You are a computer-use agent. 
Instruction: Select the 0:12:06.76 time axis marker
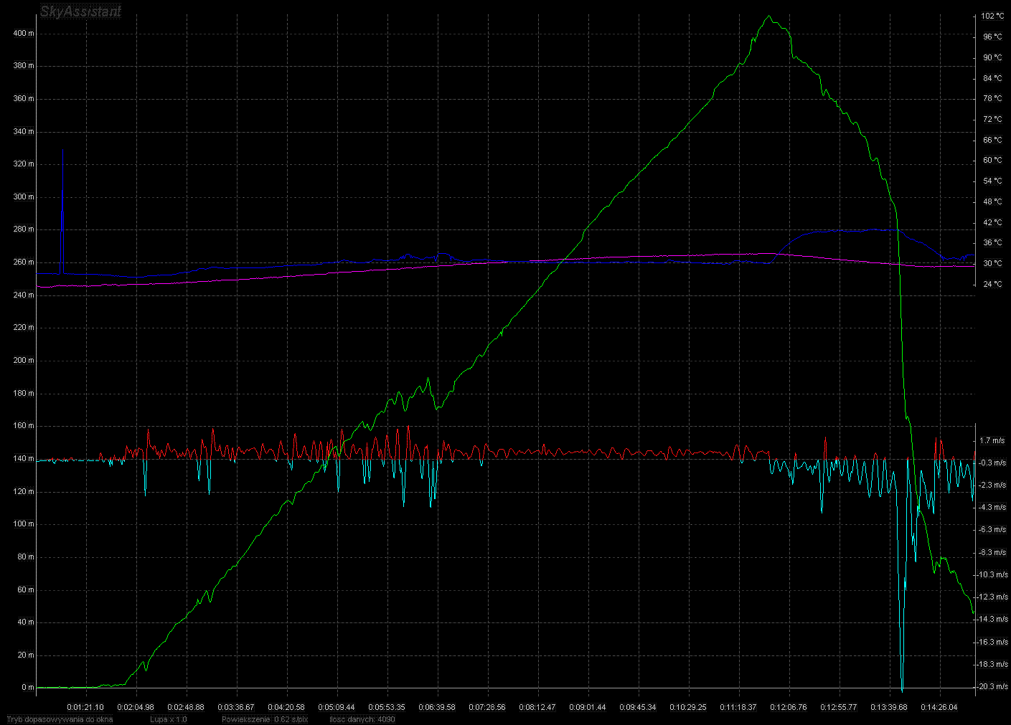point(789,707)
